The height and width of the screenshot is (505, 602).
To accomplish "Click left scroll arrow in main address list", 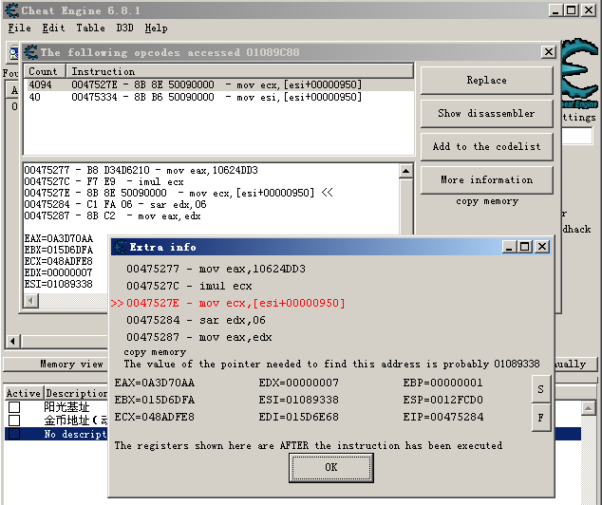I will (x=13, y=341).
